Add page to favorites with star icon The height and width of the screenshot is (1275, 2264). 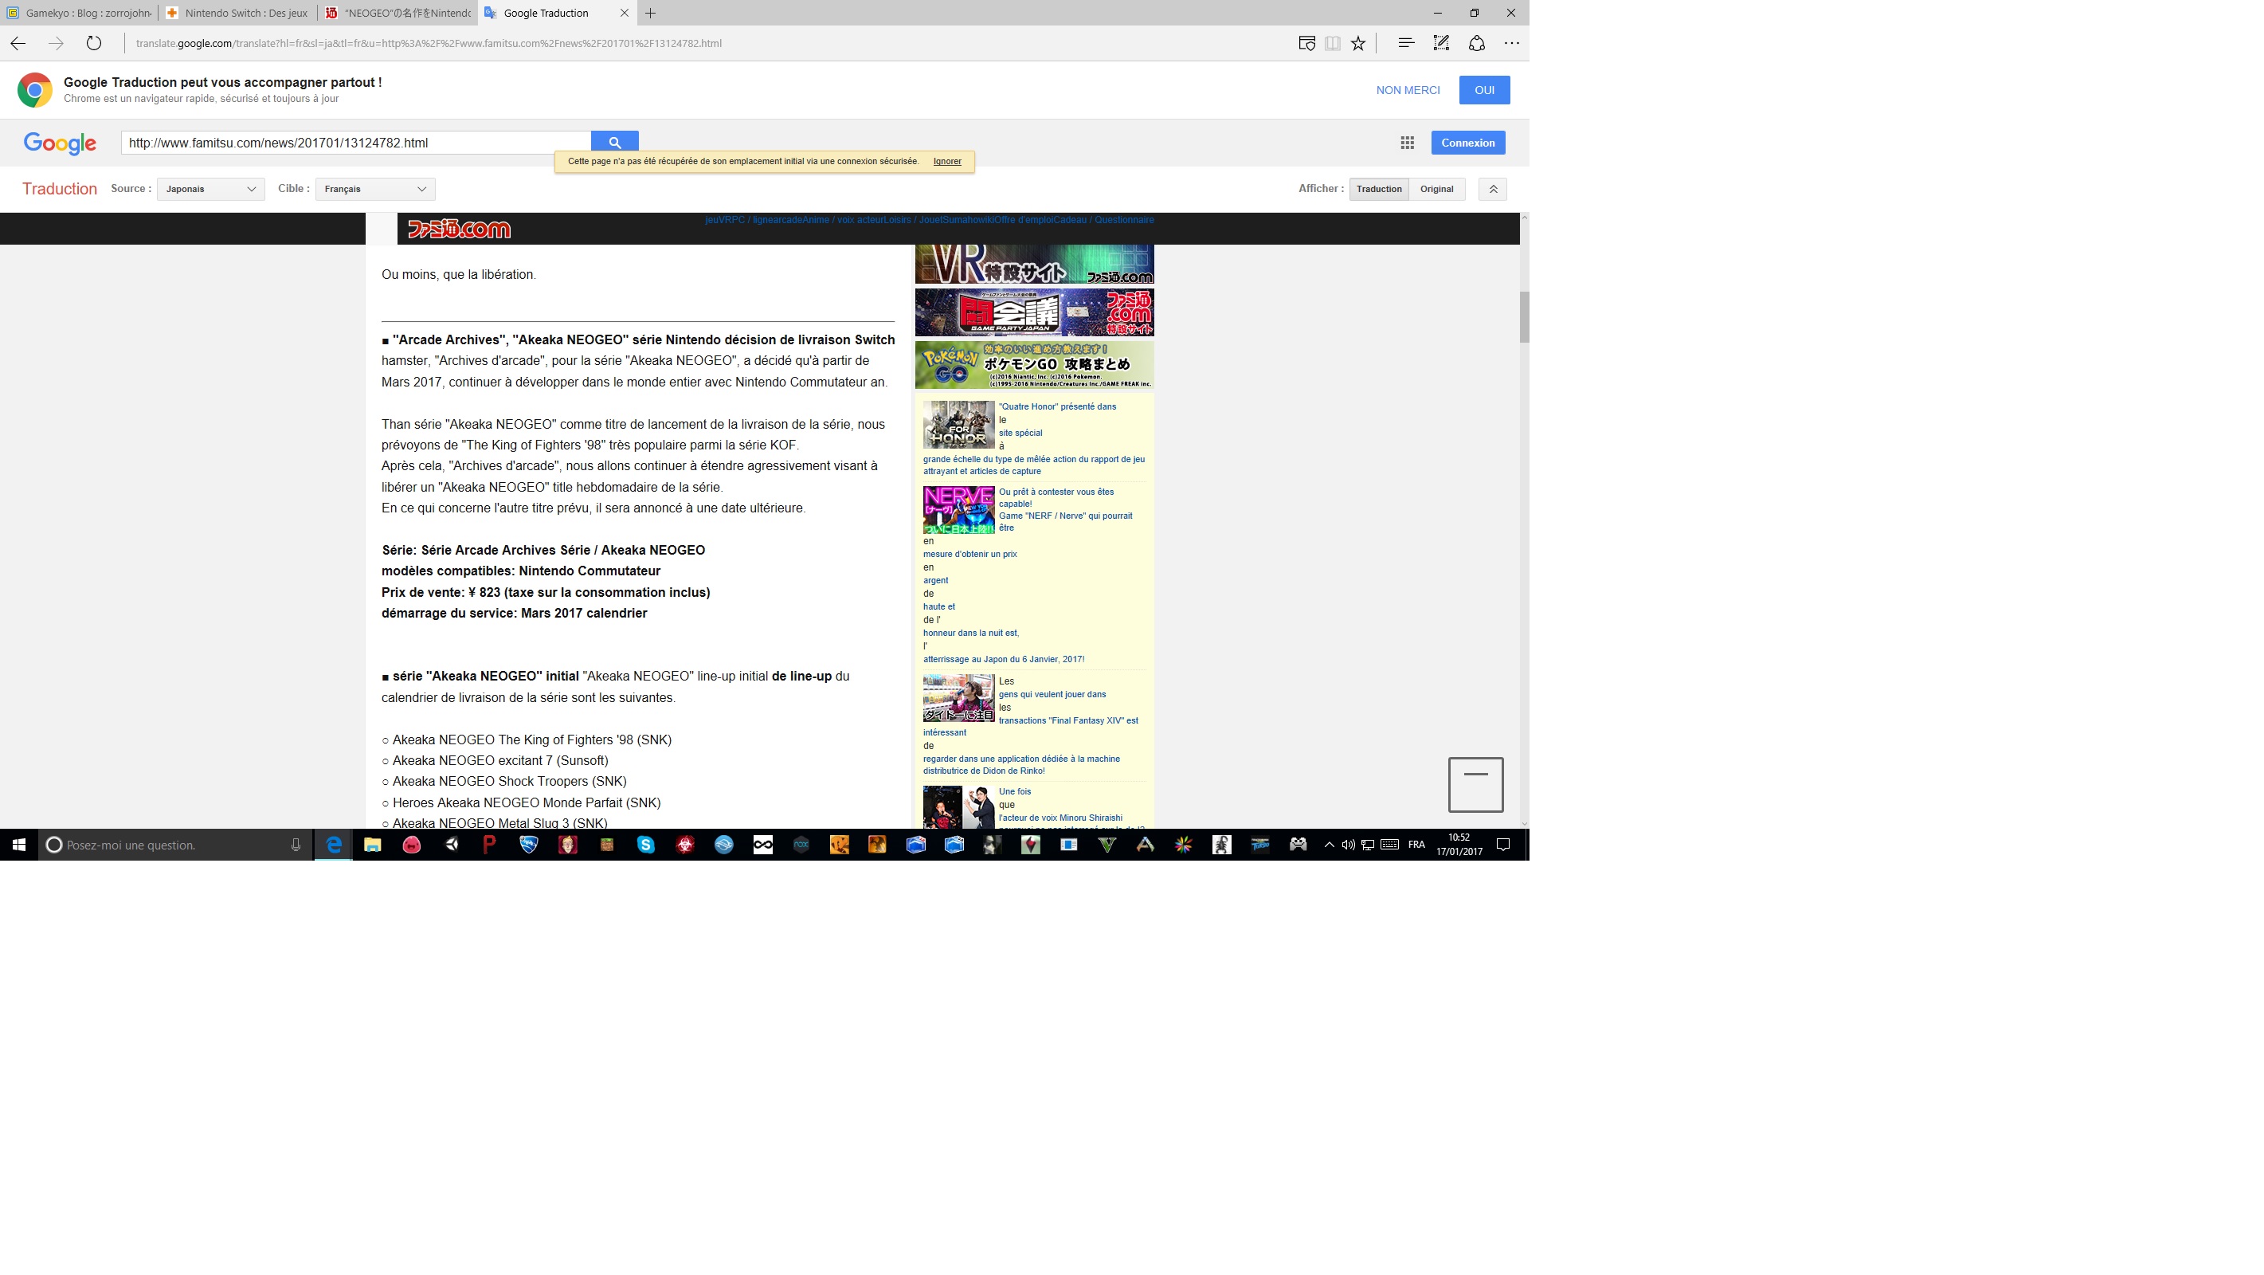pos(1359,43)
